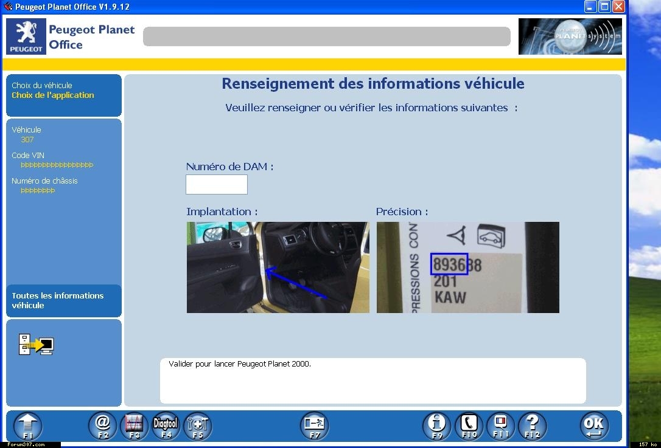Select the F11 language flag button
This screenshot has height=448, width=661.
tap(500, 426)
